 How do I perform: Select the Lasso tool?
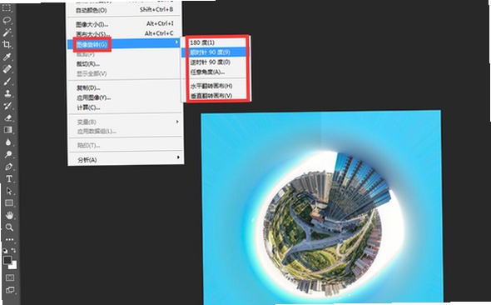[x=7, y=20]
